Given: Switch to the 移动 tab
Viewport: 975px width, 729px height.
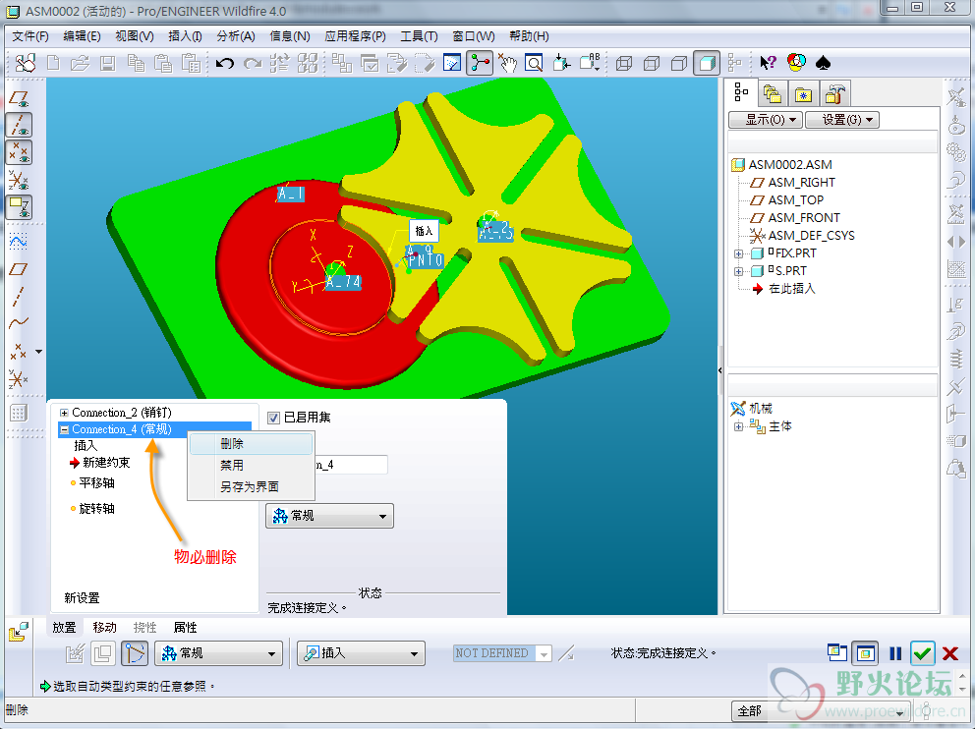Looking at the screenshot, I should tap(104, 628).
